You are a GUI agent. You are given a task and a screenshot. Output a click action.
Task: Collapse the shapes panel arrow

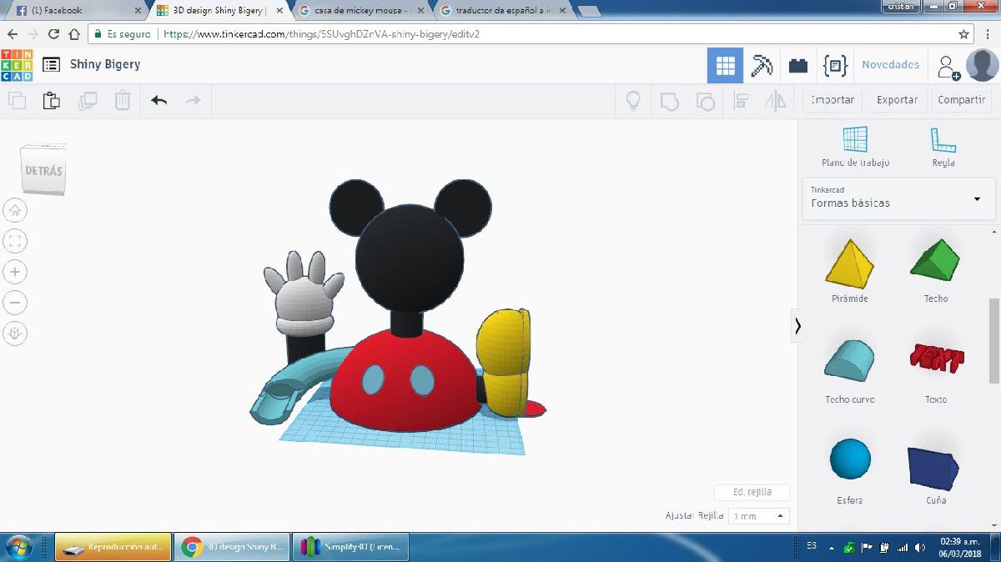click(x=797, y=326)
